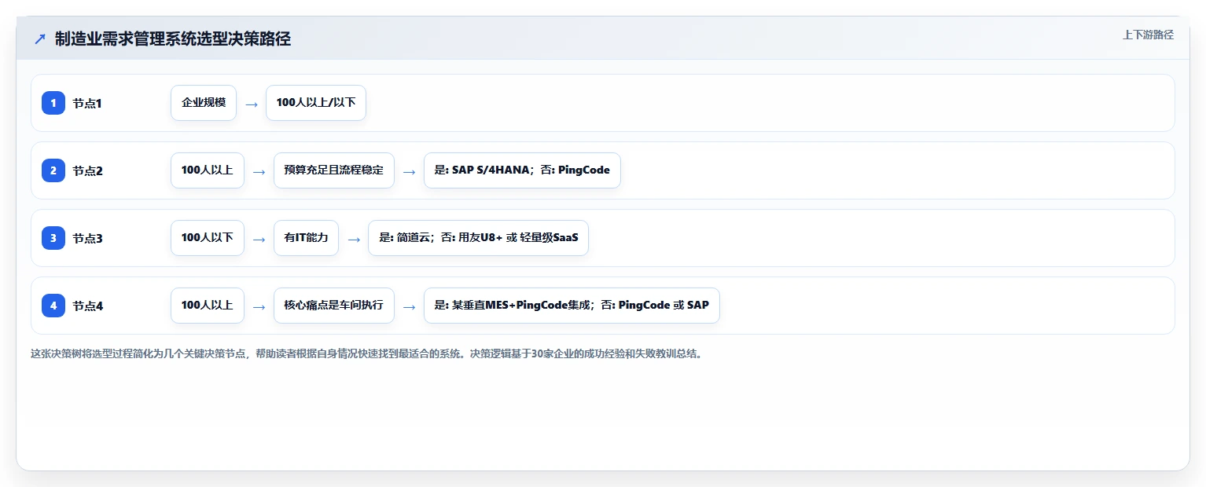Select the 是: 简道云；否: 用友U8+ result box
This screenshot has height=487, width=1206.
coord(478,238)
